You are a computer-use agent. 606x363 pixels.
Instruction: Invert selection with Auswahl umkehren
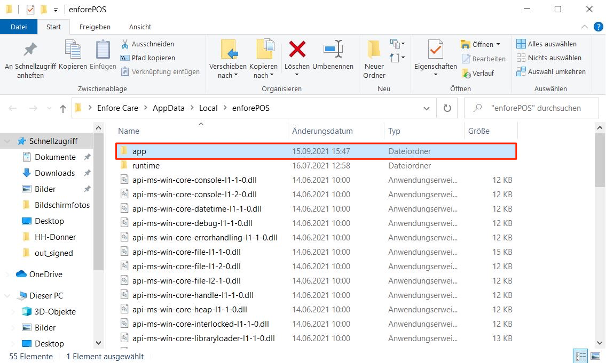pyautogui.click(x=551, y=72)
